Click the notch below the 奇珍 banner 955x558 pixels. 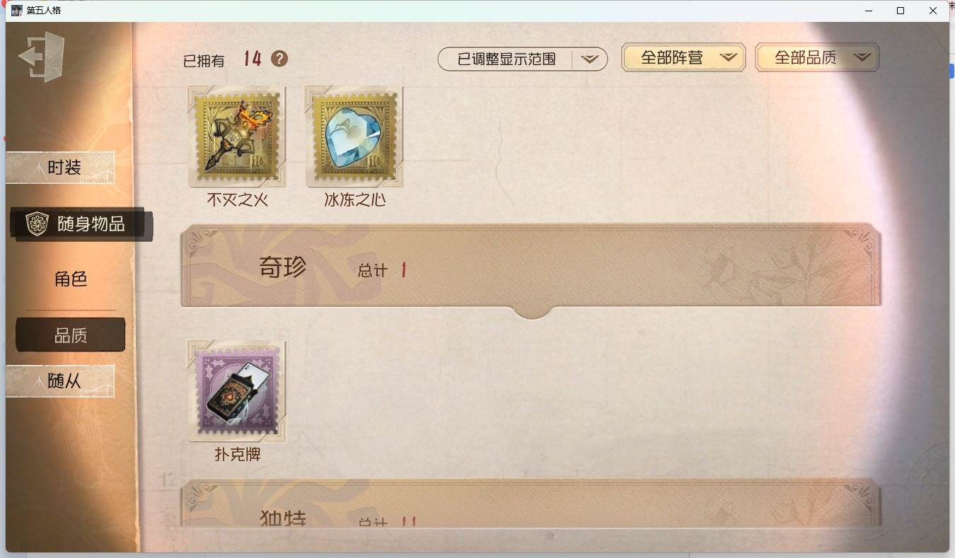coord(531,313)
